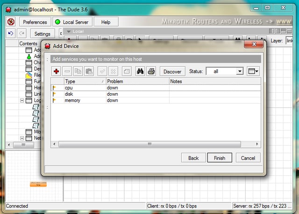Click the paste icon in dialog toolbar

click(x=89, y=71)
